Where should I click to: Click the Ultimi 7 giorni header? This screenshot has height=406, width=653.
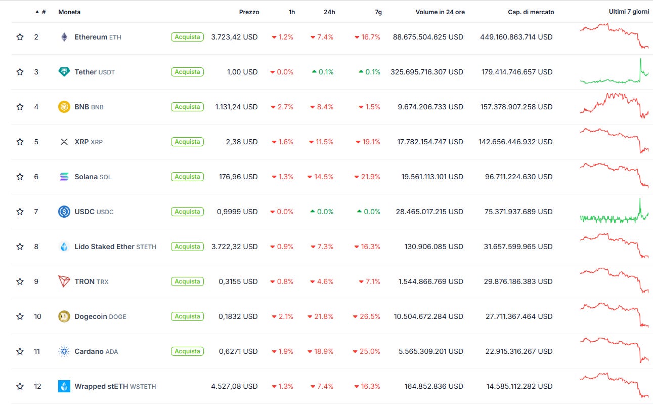[x=629, y=12]
